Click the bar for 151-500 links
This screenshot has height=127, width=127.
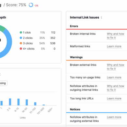point(44,105)
